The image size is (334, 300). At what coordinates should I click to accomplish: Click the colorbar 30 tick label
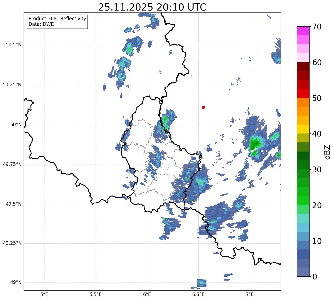pyautogui.click(x=317, y=170)
